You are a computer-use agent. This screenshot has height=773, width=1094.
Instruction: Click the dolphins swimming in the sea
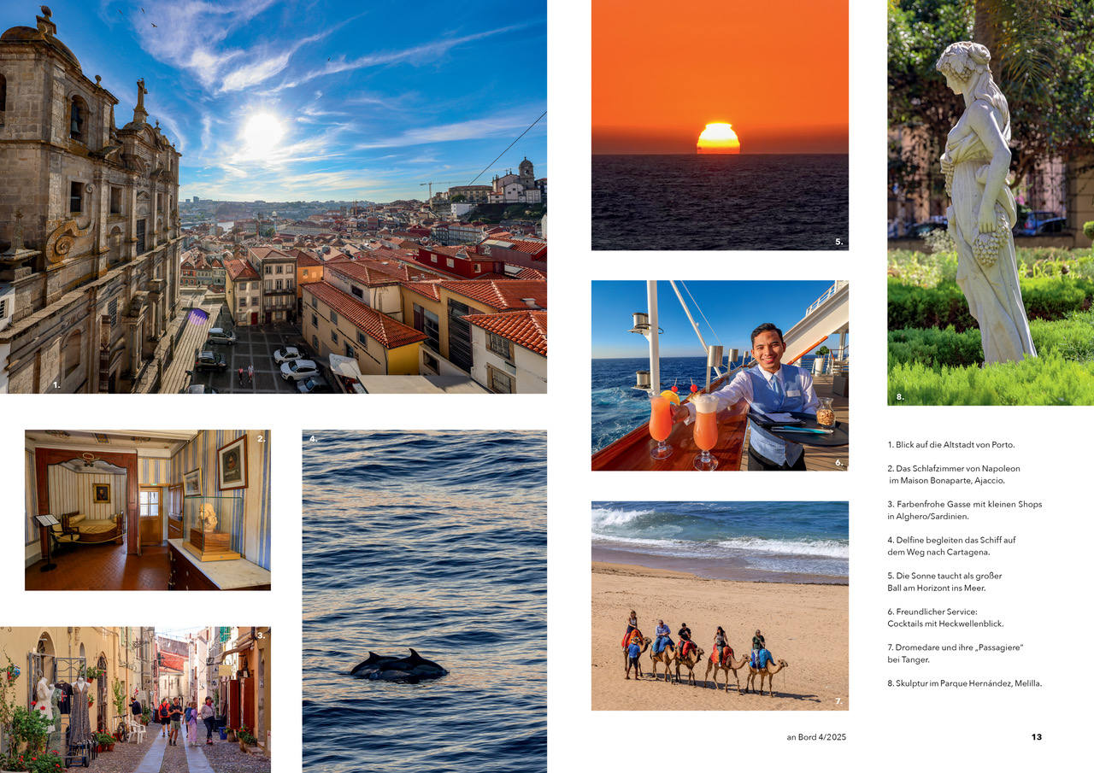tap(399, 665)
